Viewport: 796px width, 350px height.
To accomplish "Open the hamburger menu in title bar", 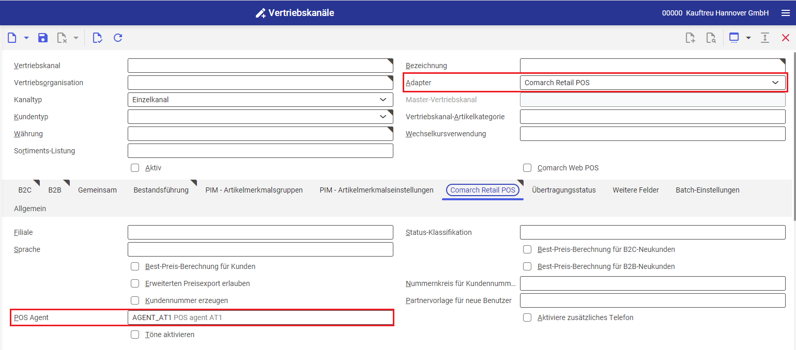I will (x=786, y=13).
